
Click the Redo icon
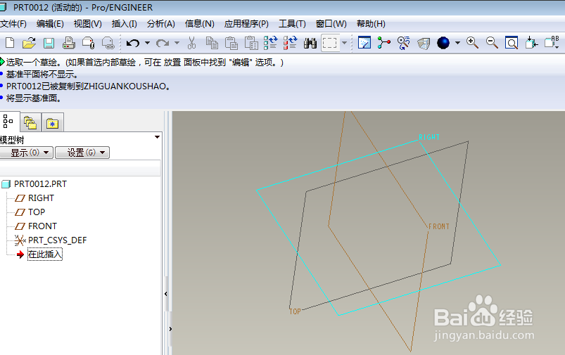(163, 43)
